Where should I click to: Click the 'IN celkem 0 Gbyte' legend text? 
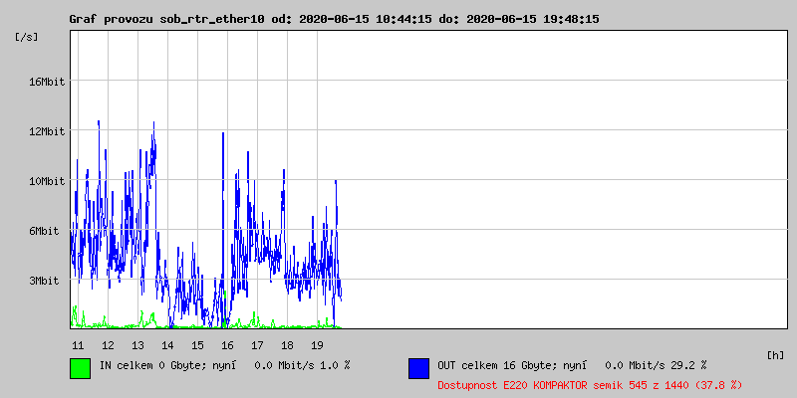157,365
